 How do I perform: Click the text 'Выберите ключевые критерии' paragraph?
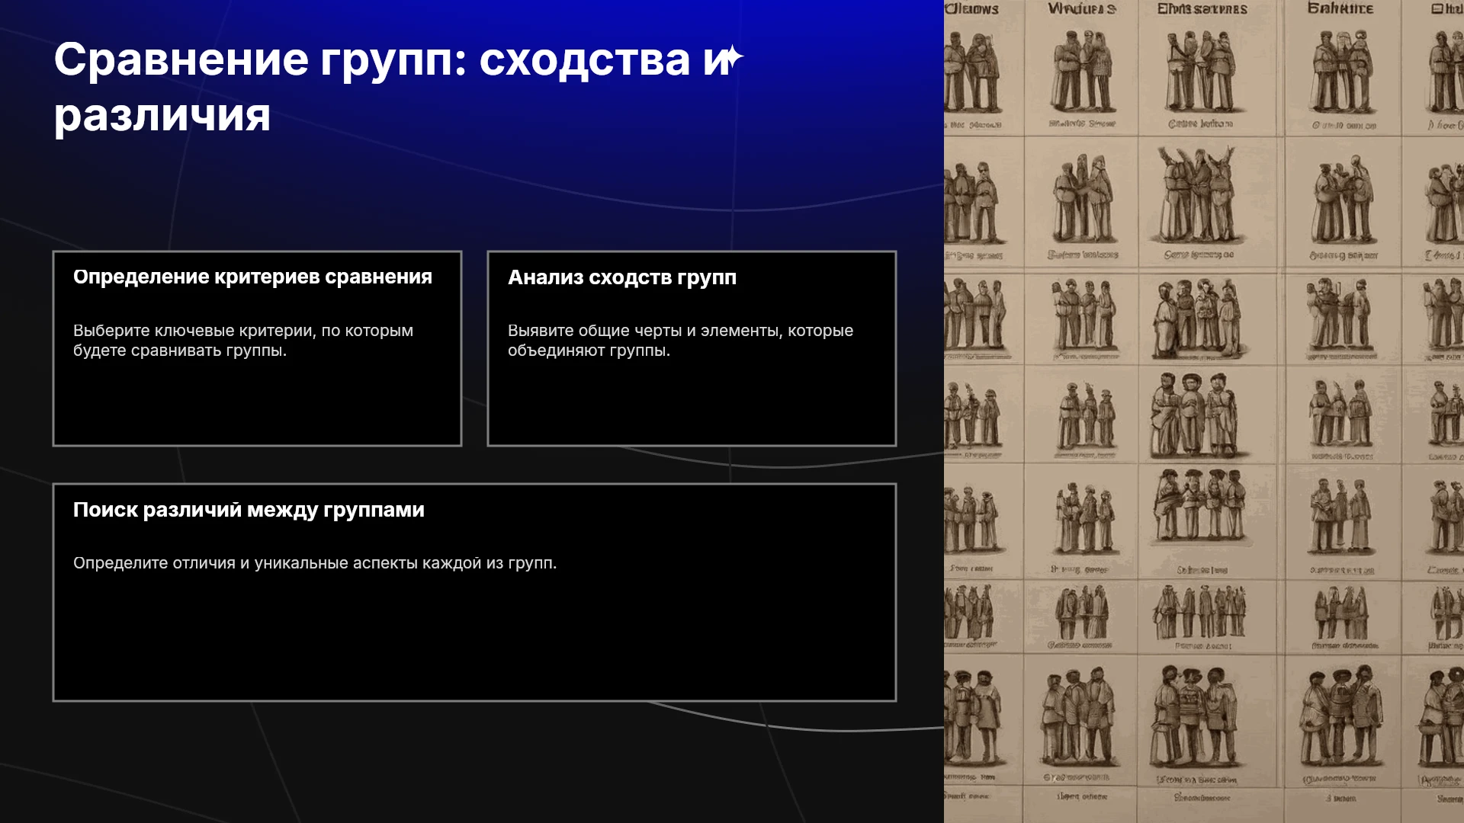click(x=243, y=341)
